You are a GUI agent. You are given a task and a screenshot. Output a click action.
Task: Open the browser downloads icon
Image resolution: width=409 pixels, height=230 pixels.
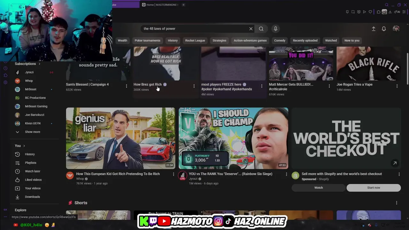[x=390, y=12]
